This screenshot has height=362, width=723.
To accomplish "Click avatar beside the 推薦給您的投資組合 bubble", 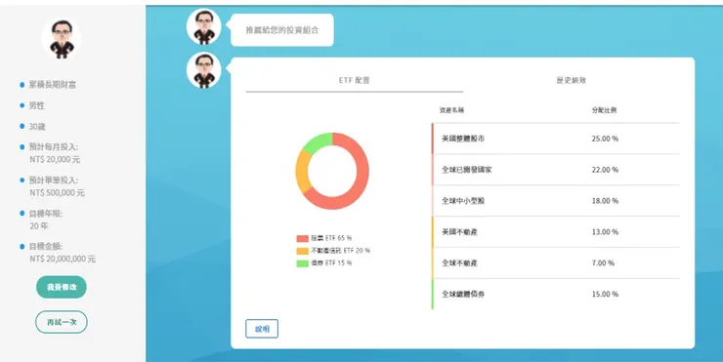I will (x=204, y=26).
